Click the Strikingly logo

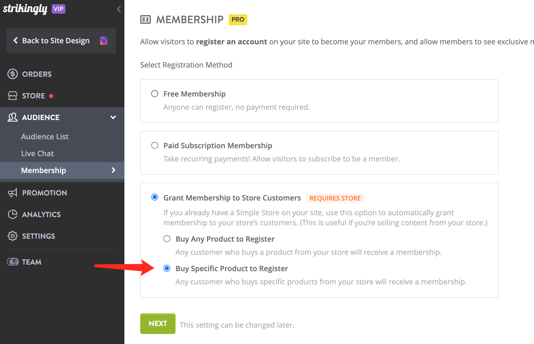[25, 9]
